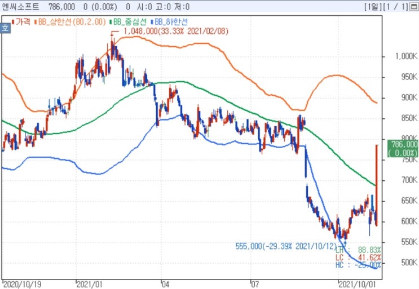
Task: Open the [1일] period selector
Action: pyautogui.click(x=373, y=7)
